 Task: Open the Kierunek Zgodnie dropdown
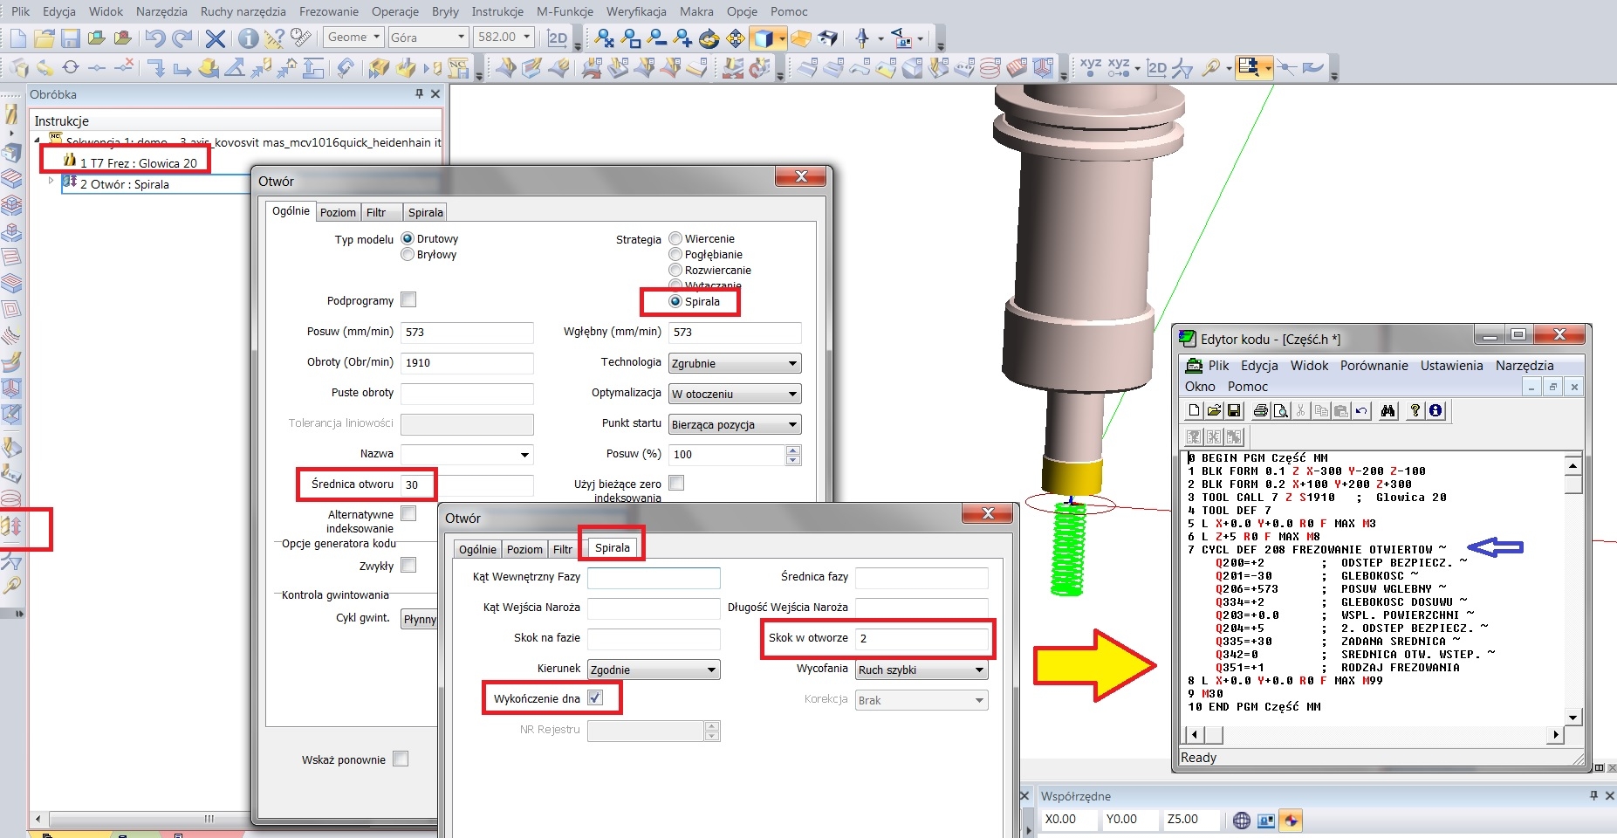point(654,670)
